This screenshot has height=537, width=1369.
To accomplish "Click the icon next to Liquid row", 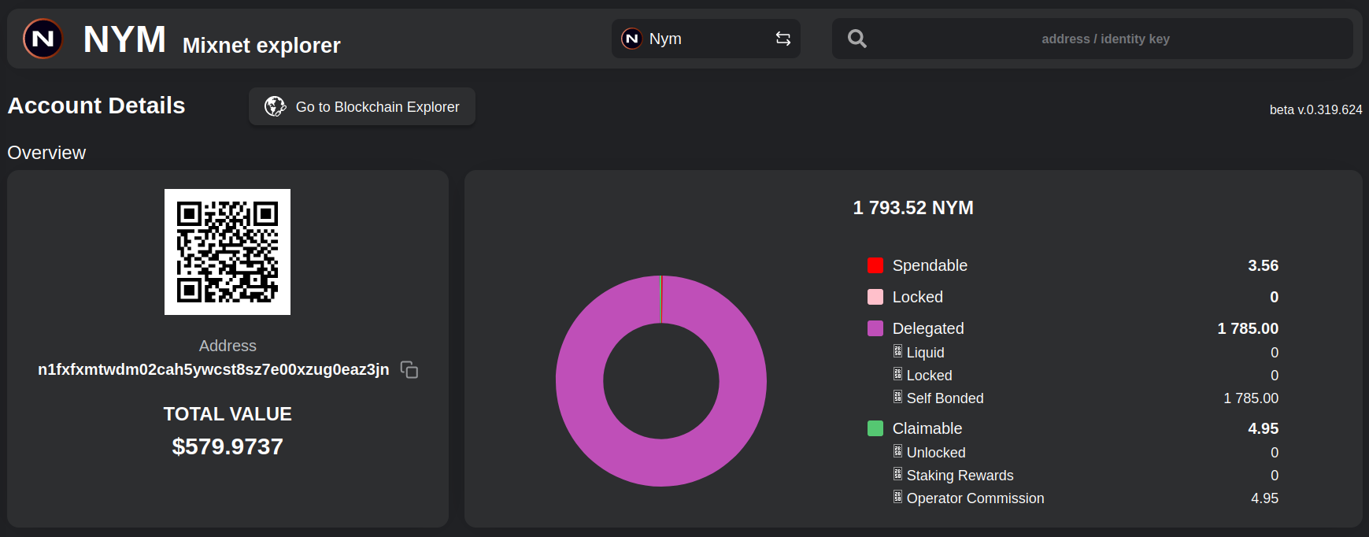I will pos(897,351).
